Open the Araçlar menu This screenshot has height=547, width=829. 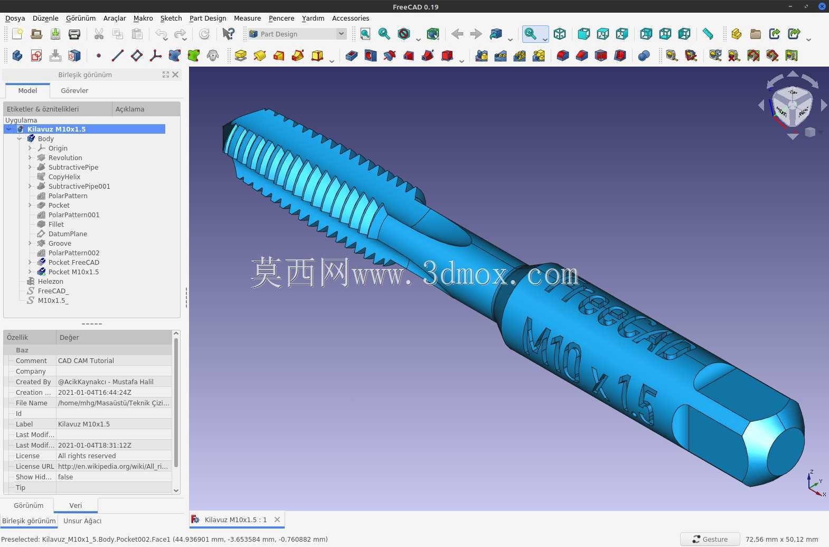(x=115, y=18)
